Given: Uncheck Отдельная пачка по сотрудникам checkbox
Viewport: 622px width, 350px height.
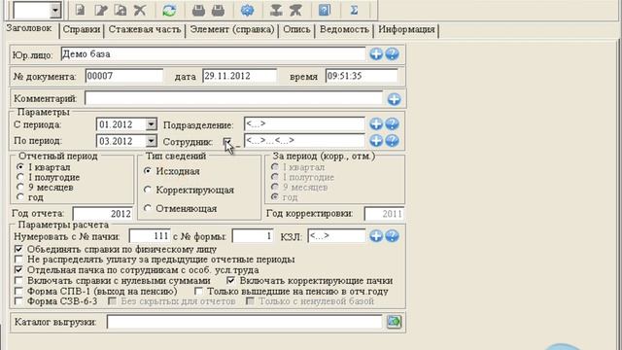Looking at the screenshot, I should coord(18,270).
